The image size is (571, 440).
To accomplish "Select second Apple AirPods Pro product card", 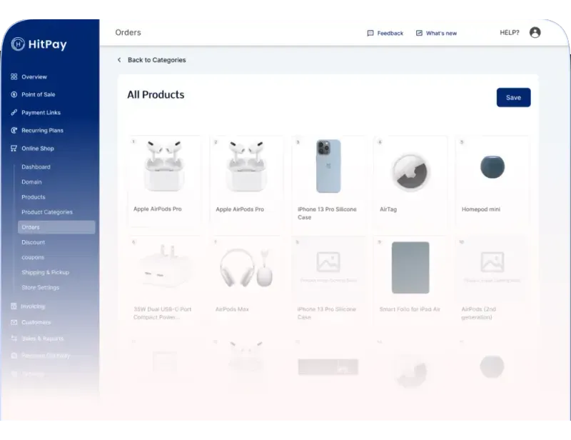I will (246, 181).
